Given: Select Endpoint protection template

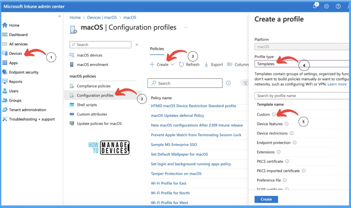Looking at the screenshot, I should click(274, 143).
